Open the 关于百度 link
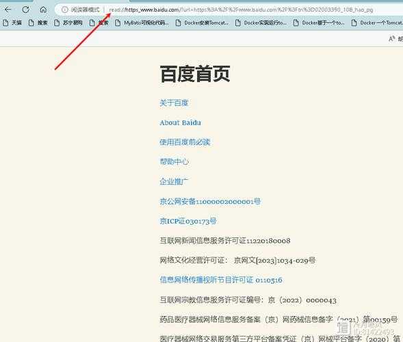403x342 pixels. click(x=174, y=103)
